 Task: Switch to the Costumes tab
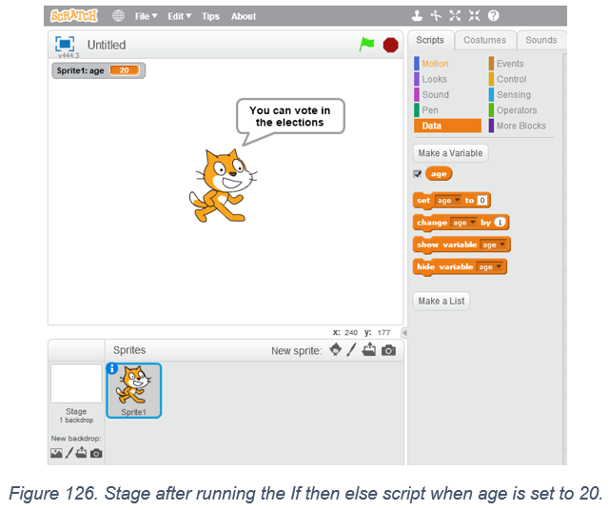coord(484,40)
